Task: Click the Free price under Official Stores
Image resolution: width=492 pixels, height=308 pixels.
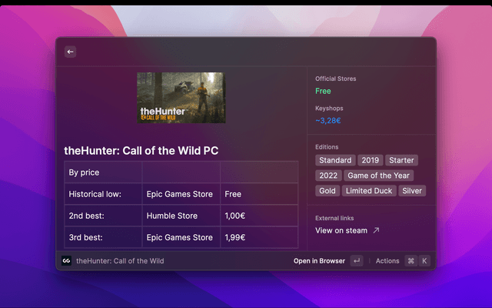Action: pyautogui.click(x=323, y=91)
